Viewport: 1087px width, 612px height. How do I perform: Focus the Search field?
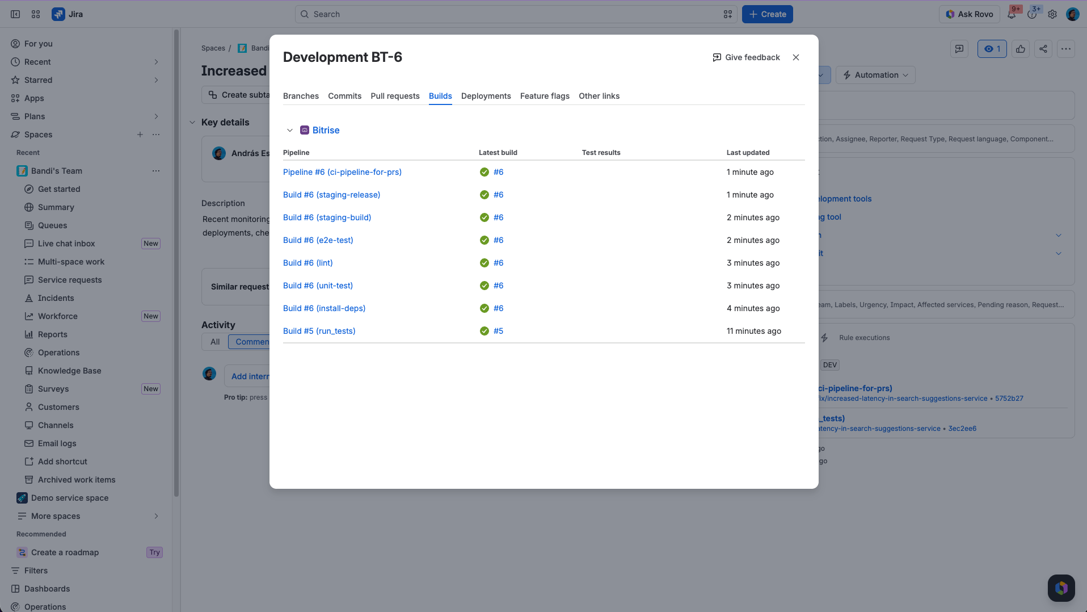point(515,14)
